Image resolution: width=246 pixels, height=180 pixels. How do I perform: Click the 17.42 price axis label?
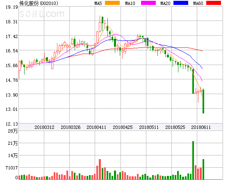[x=12, y=36]
